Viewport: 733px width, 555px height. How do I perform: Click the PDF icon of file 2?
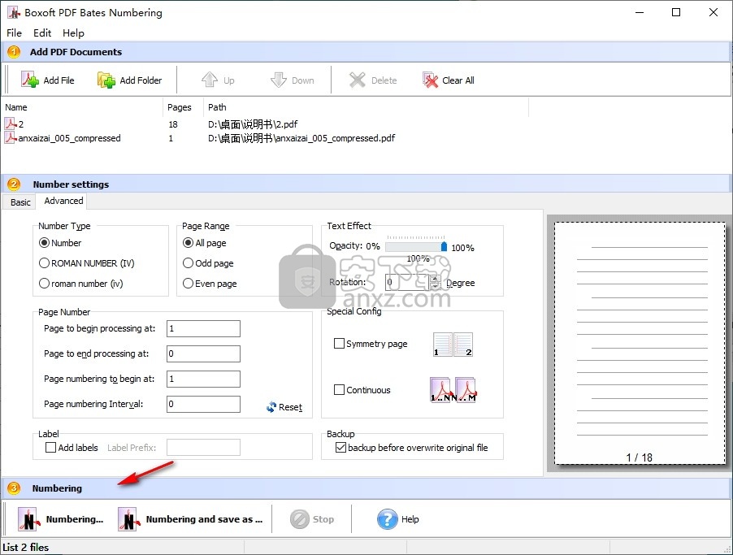point(10,124)
